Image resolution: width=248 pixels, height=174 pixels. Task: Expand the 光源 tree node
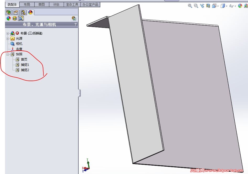point(8,39)
